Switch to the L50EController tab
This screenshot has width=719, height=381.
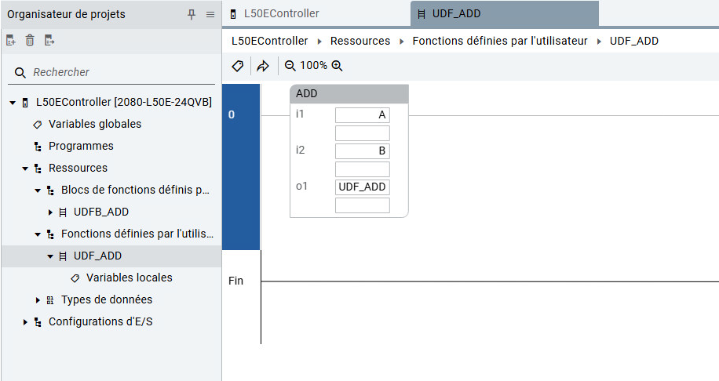[x=316, y=14]
